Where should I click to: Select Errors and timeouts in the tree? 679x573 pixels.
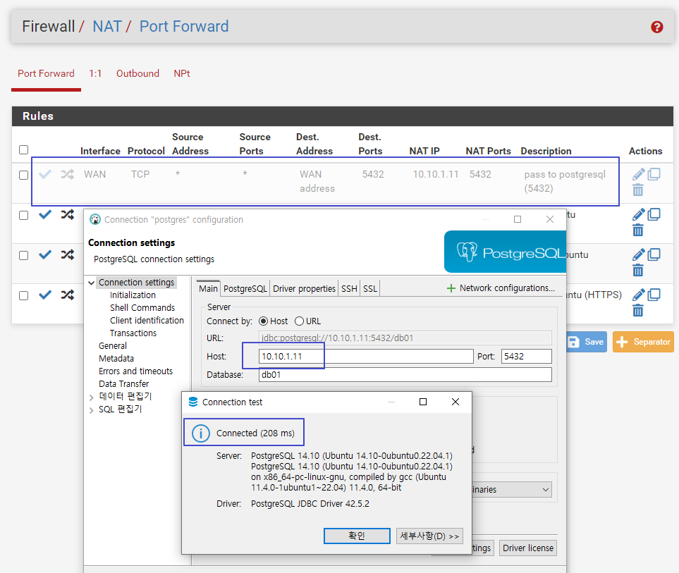[x=135, y=371]
